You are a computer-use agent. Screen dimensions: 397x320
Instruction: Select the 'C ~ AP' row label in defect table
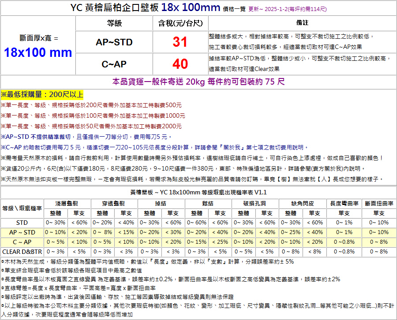(x=22, y=242)
